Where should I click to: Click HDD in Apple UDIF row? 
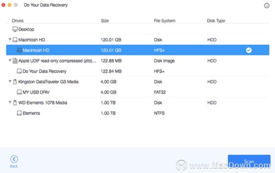coord(212,61)
